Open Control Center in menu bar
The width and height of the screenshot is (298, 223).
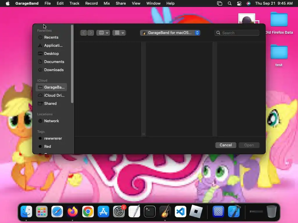pos(239,3)
